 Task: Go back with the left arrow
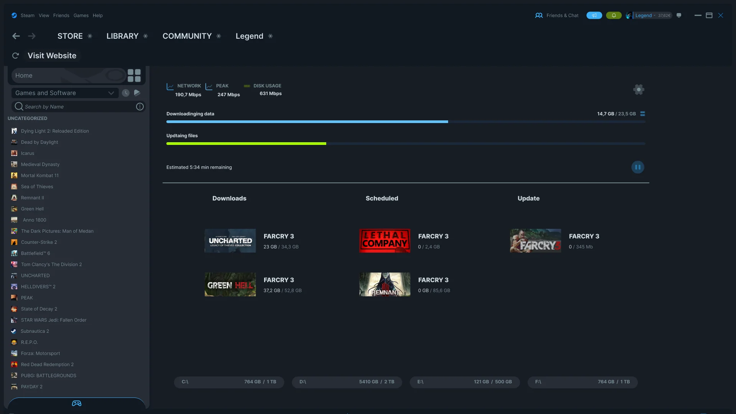click(x=16, y=36)
